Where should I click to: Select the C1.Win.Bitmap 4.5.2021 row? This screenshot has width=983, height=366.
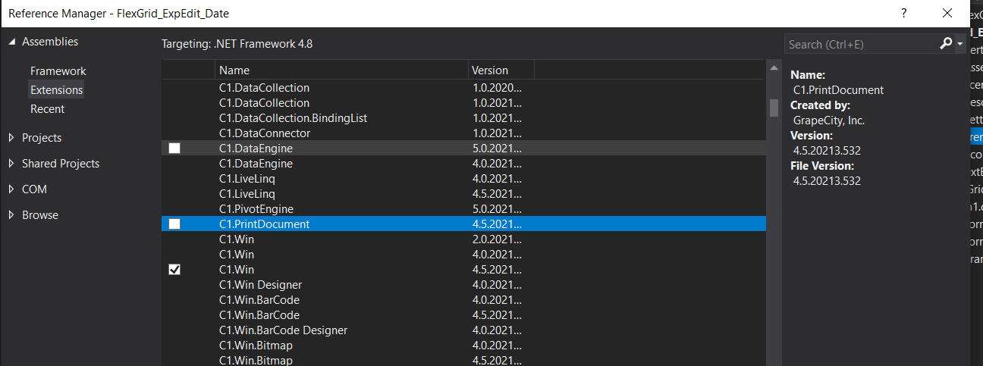[463, 360]
